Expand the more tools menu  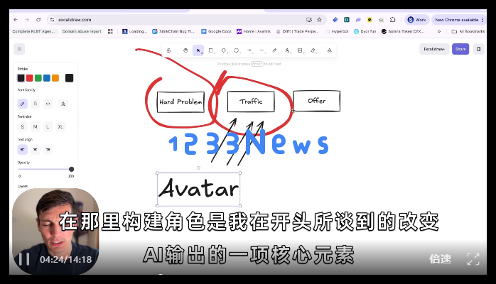329,50
